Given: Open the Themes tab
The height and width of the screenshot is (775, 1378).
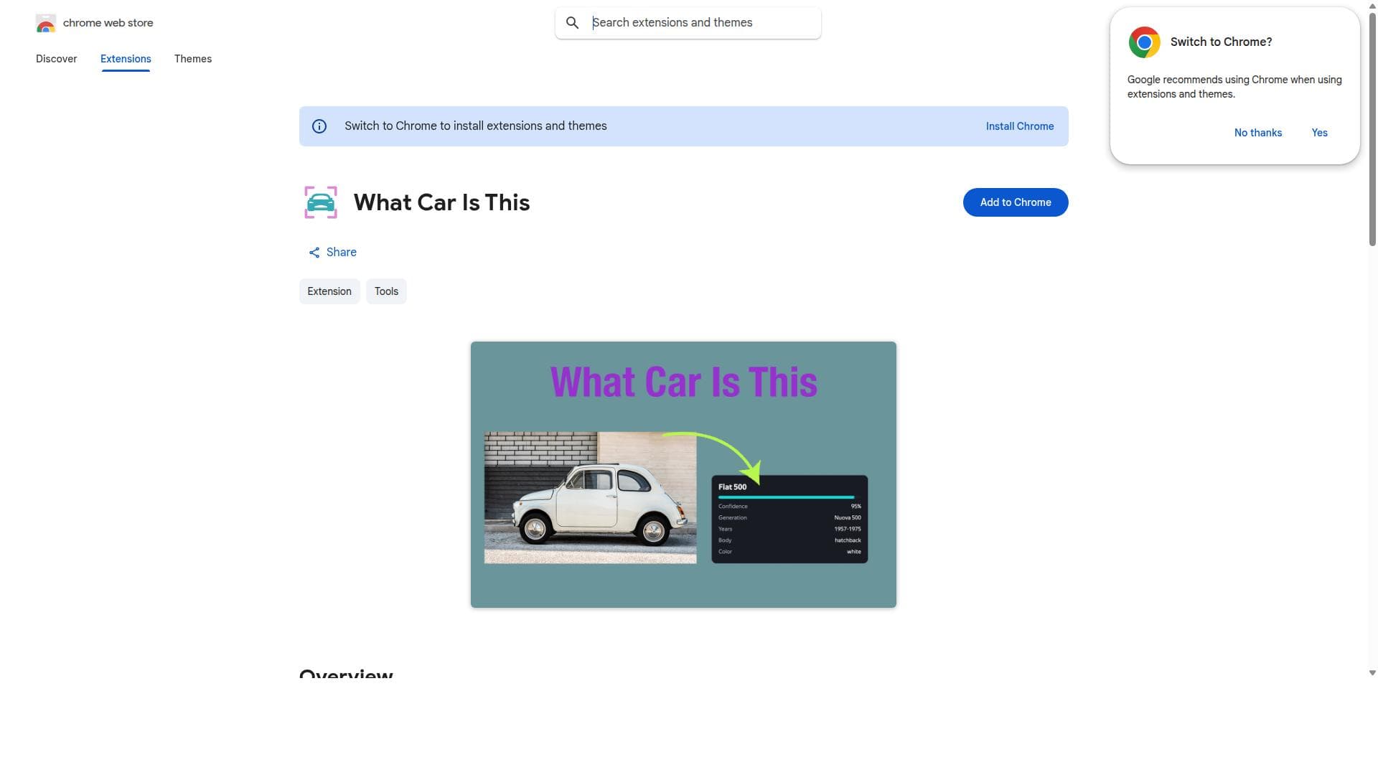Looking at the screenshot, I should pos(193,59).
